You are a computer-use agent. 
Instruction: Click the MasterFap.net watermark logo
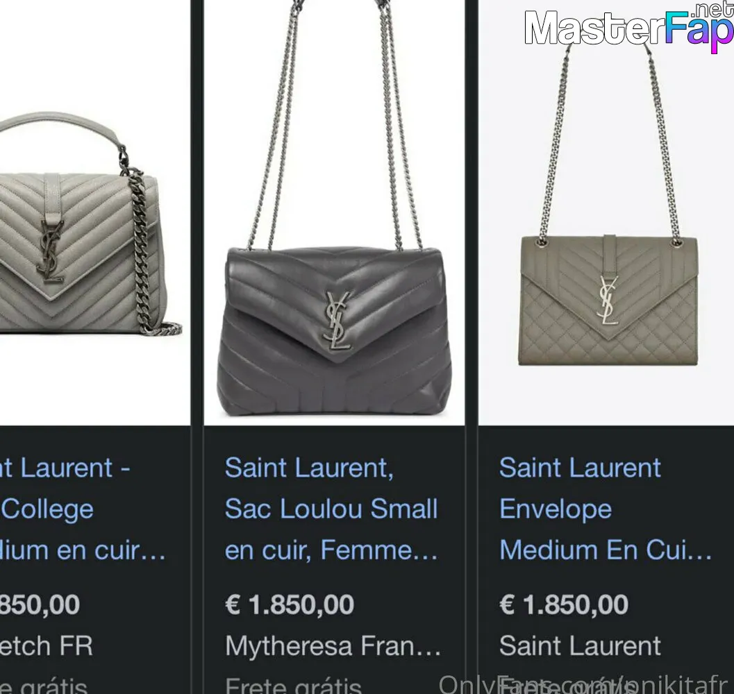pos(628,27)
